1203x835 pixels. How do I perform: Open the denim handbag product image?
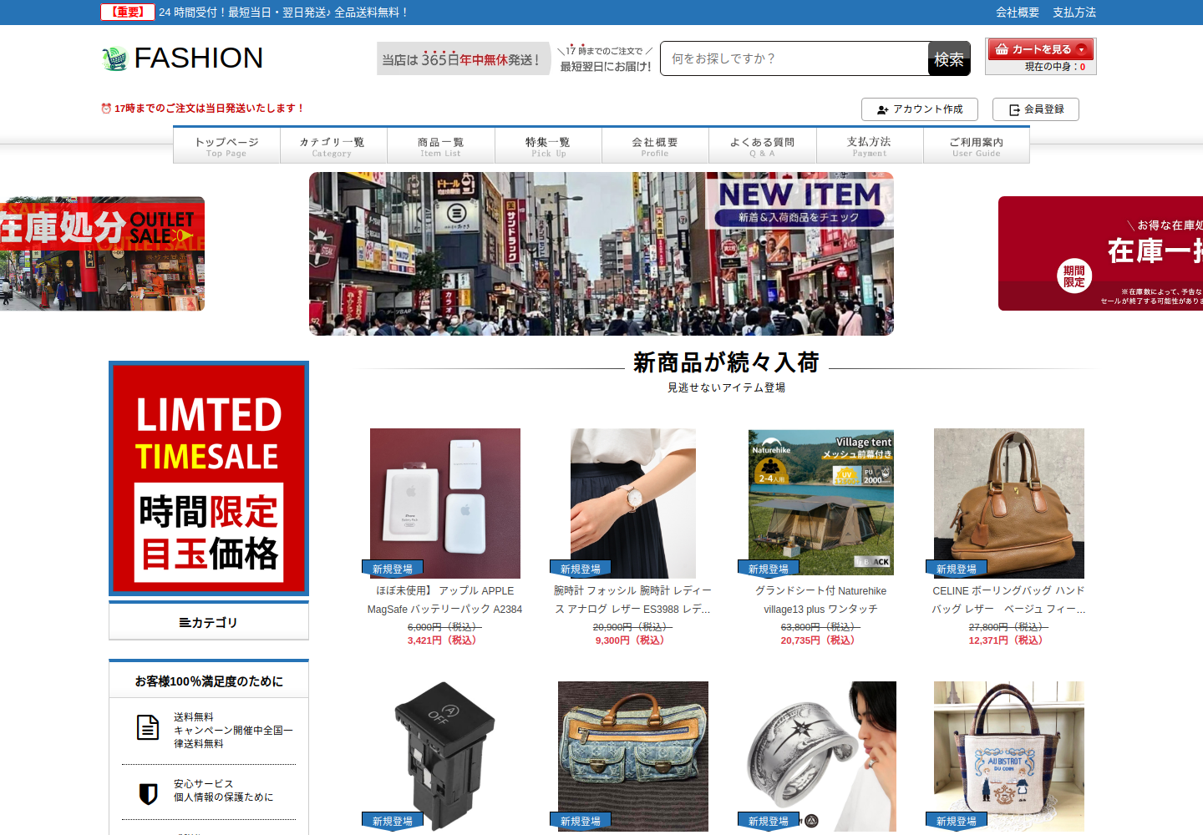click(x=633, y=757)
